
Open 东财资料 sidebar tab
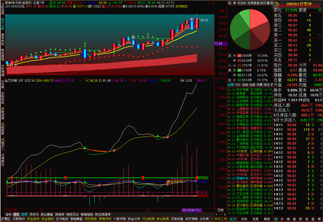point(3,98)
